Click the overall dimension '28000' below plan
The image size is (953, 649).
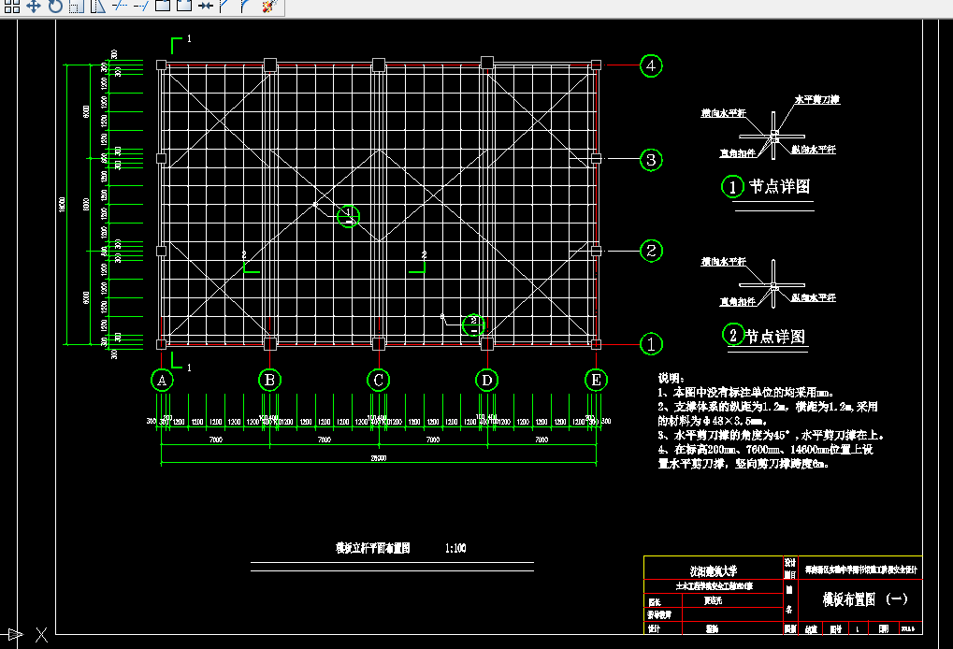pyautogui.click(x=379, y=458)
